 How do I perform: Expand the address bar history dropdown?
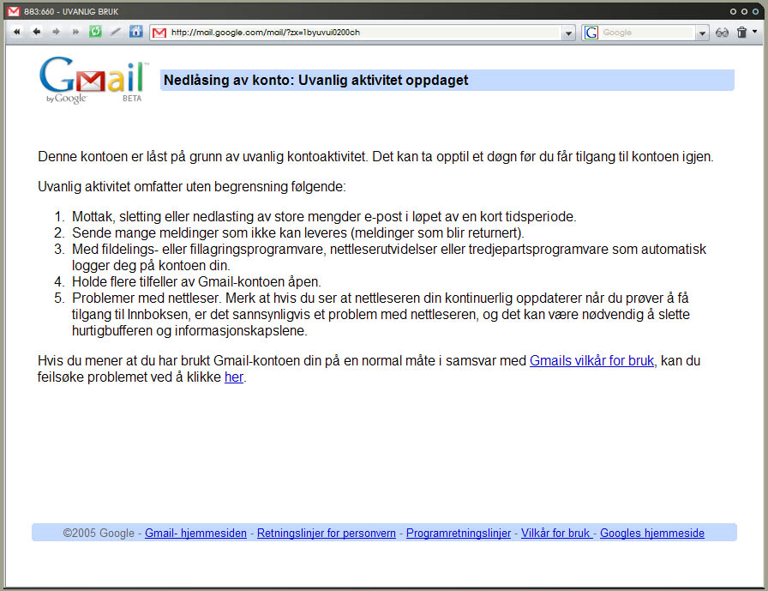(568, 33)
